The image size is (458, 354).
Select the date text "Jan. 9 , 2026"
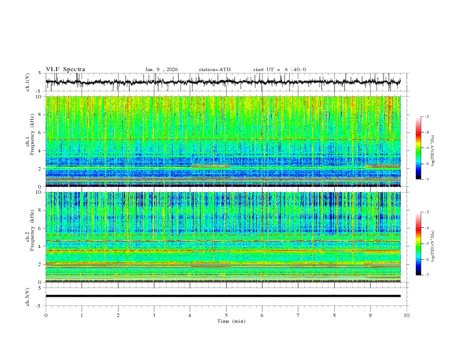pos(161,69)
